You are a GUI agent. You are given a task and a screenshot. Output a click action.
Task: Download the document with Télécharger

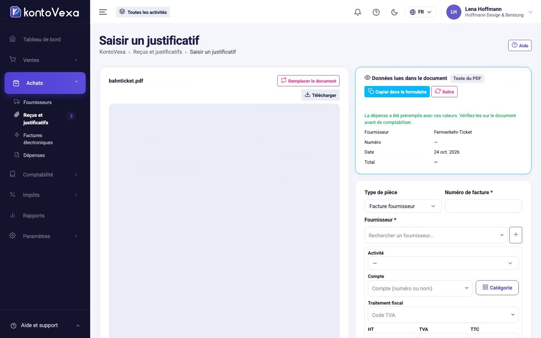pyautogui.click(x=320, y=95)
